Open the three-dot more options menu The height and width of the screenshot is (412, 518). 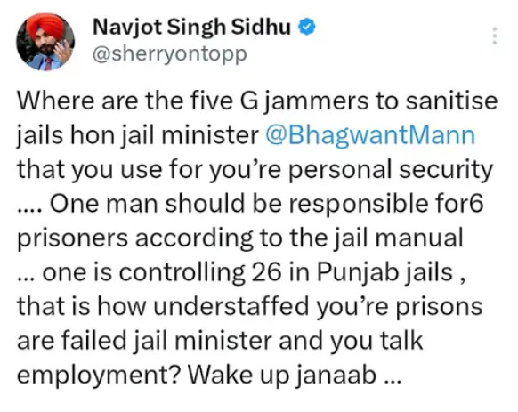point(494,36)
